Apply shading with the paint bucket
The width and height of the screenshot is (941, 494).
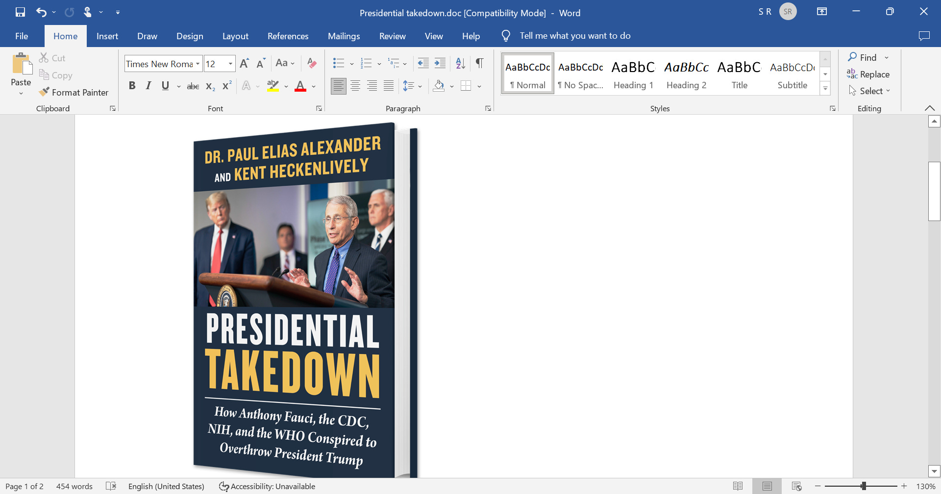click(x=439, y=86)
